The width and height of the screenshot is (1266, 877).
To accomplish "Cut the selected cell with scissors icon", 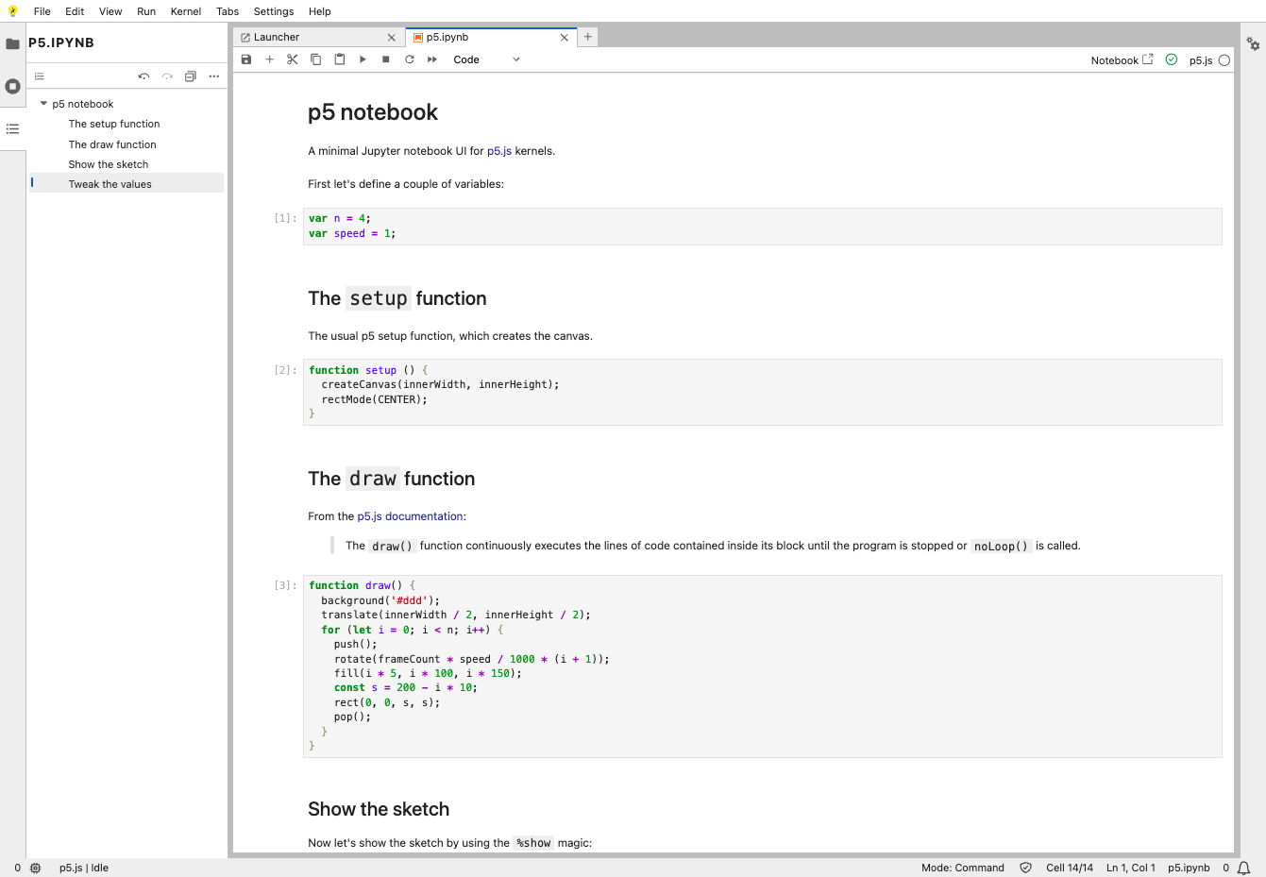I will [x=293, y=59].
